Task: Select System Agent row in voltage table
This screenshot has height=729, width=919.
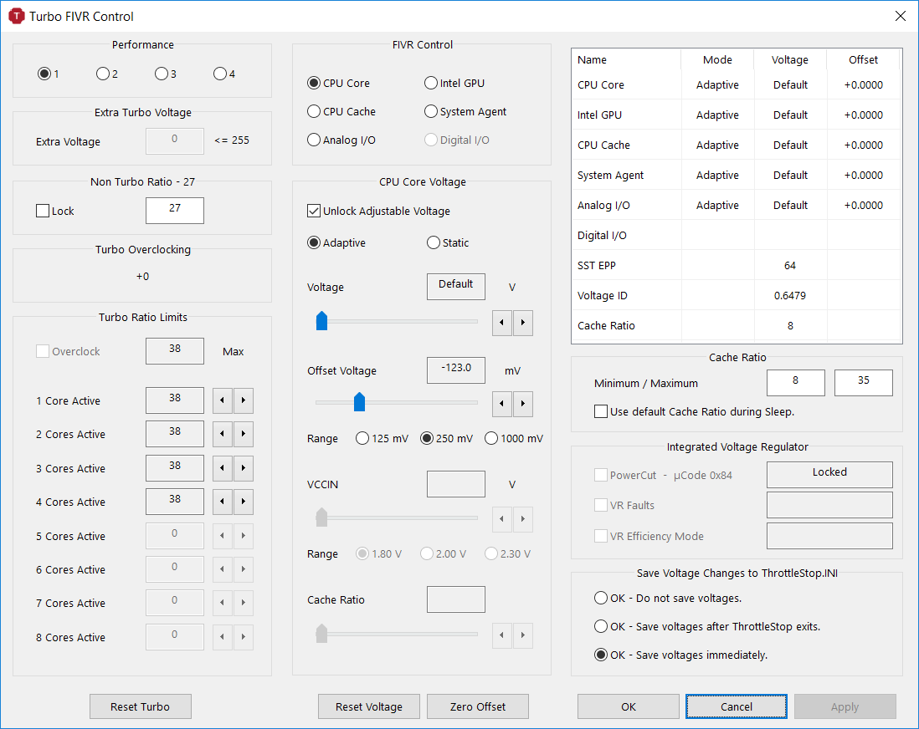Action: 611,176
